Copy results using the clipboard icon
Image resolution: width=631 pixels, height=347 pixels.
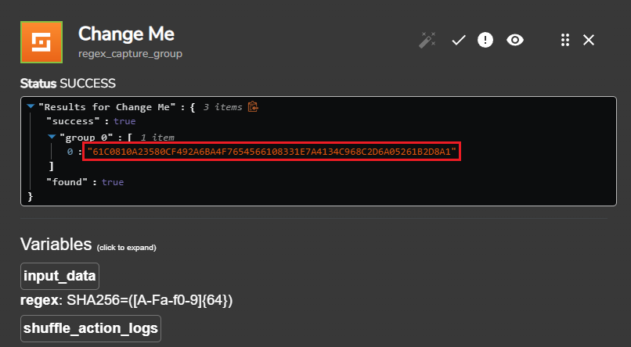point(253,107)
